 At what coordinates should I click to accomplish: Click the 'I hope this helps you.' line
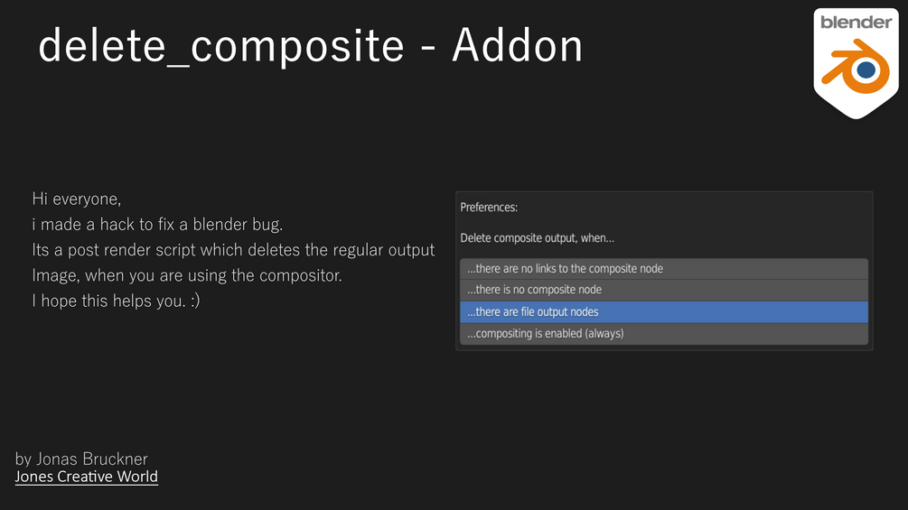click(x=108, y=301)
